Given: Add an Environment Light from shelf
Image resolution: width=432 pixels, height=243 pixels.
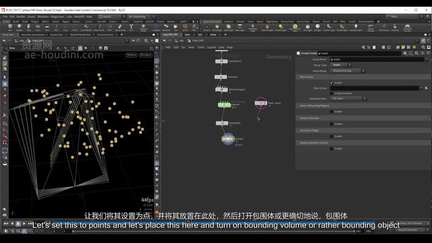Looking at the screenshot, I should click(x=295, y=28).
